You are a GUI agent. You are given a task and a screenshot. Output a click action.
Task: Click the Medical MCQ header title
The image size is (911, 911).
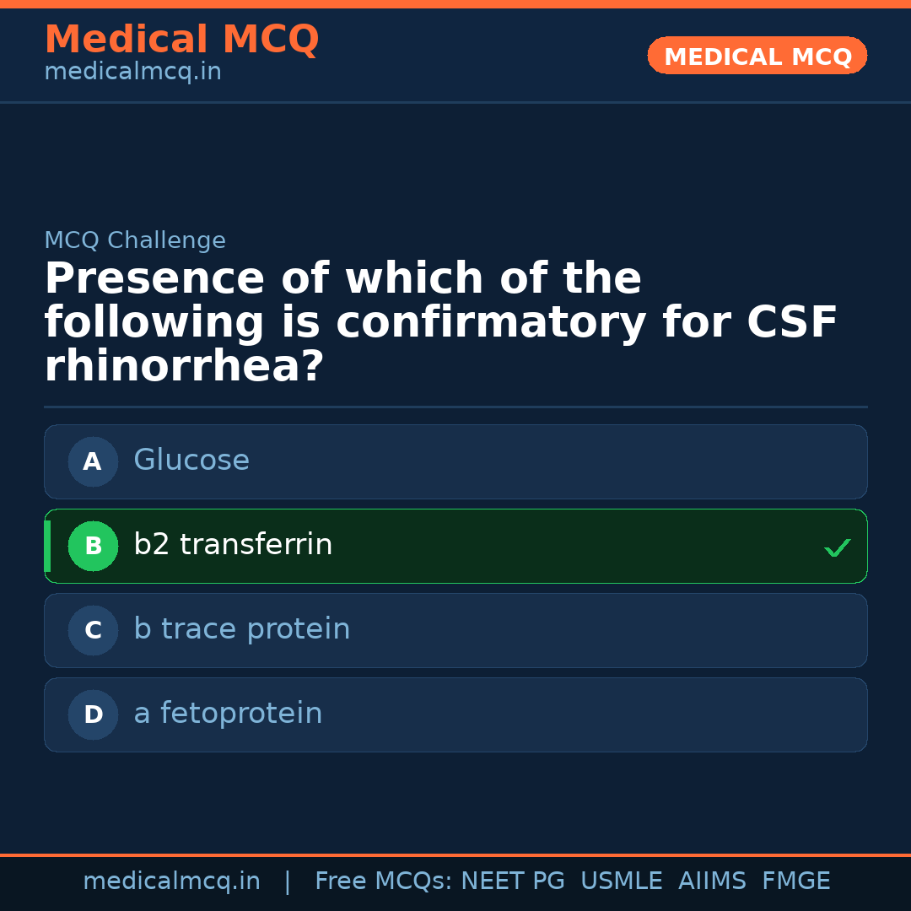pyautogui.click(x=181, y=40)
